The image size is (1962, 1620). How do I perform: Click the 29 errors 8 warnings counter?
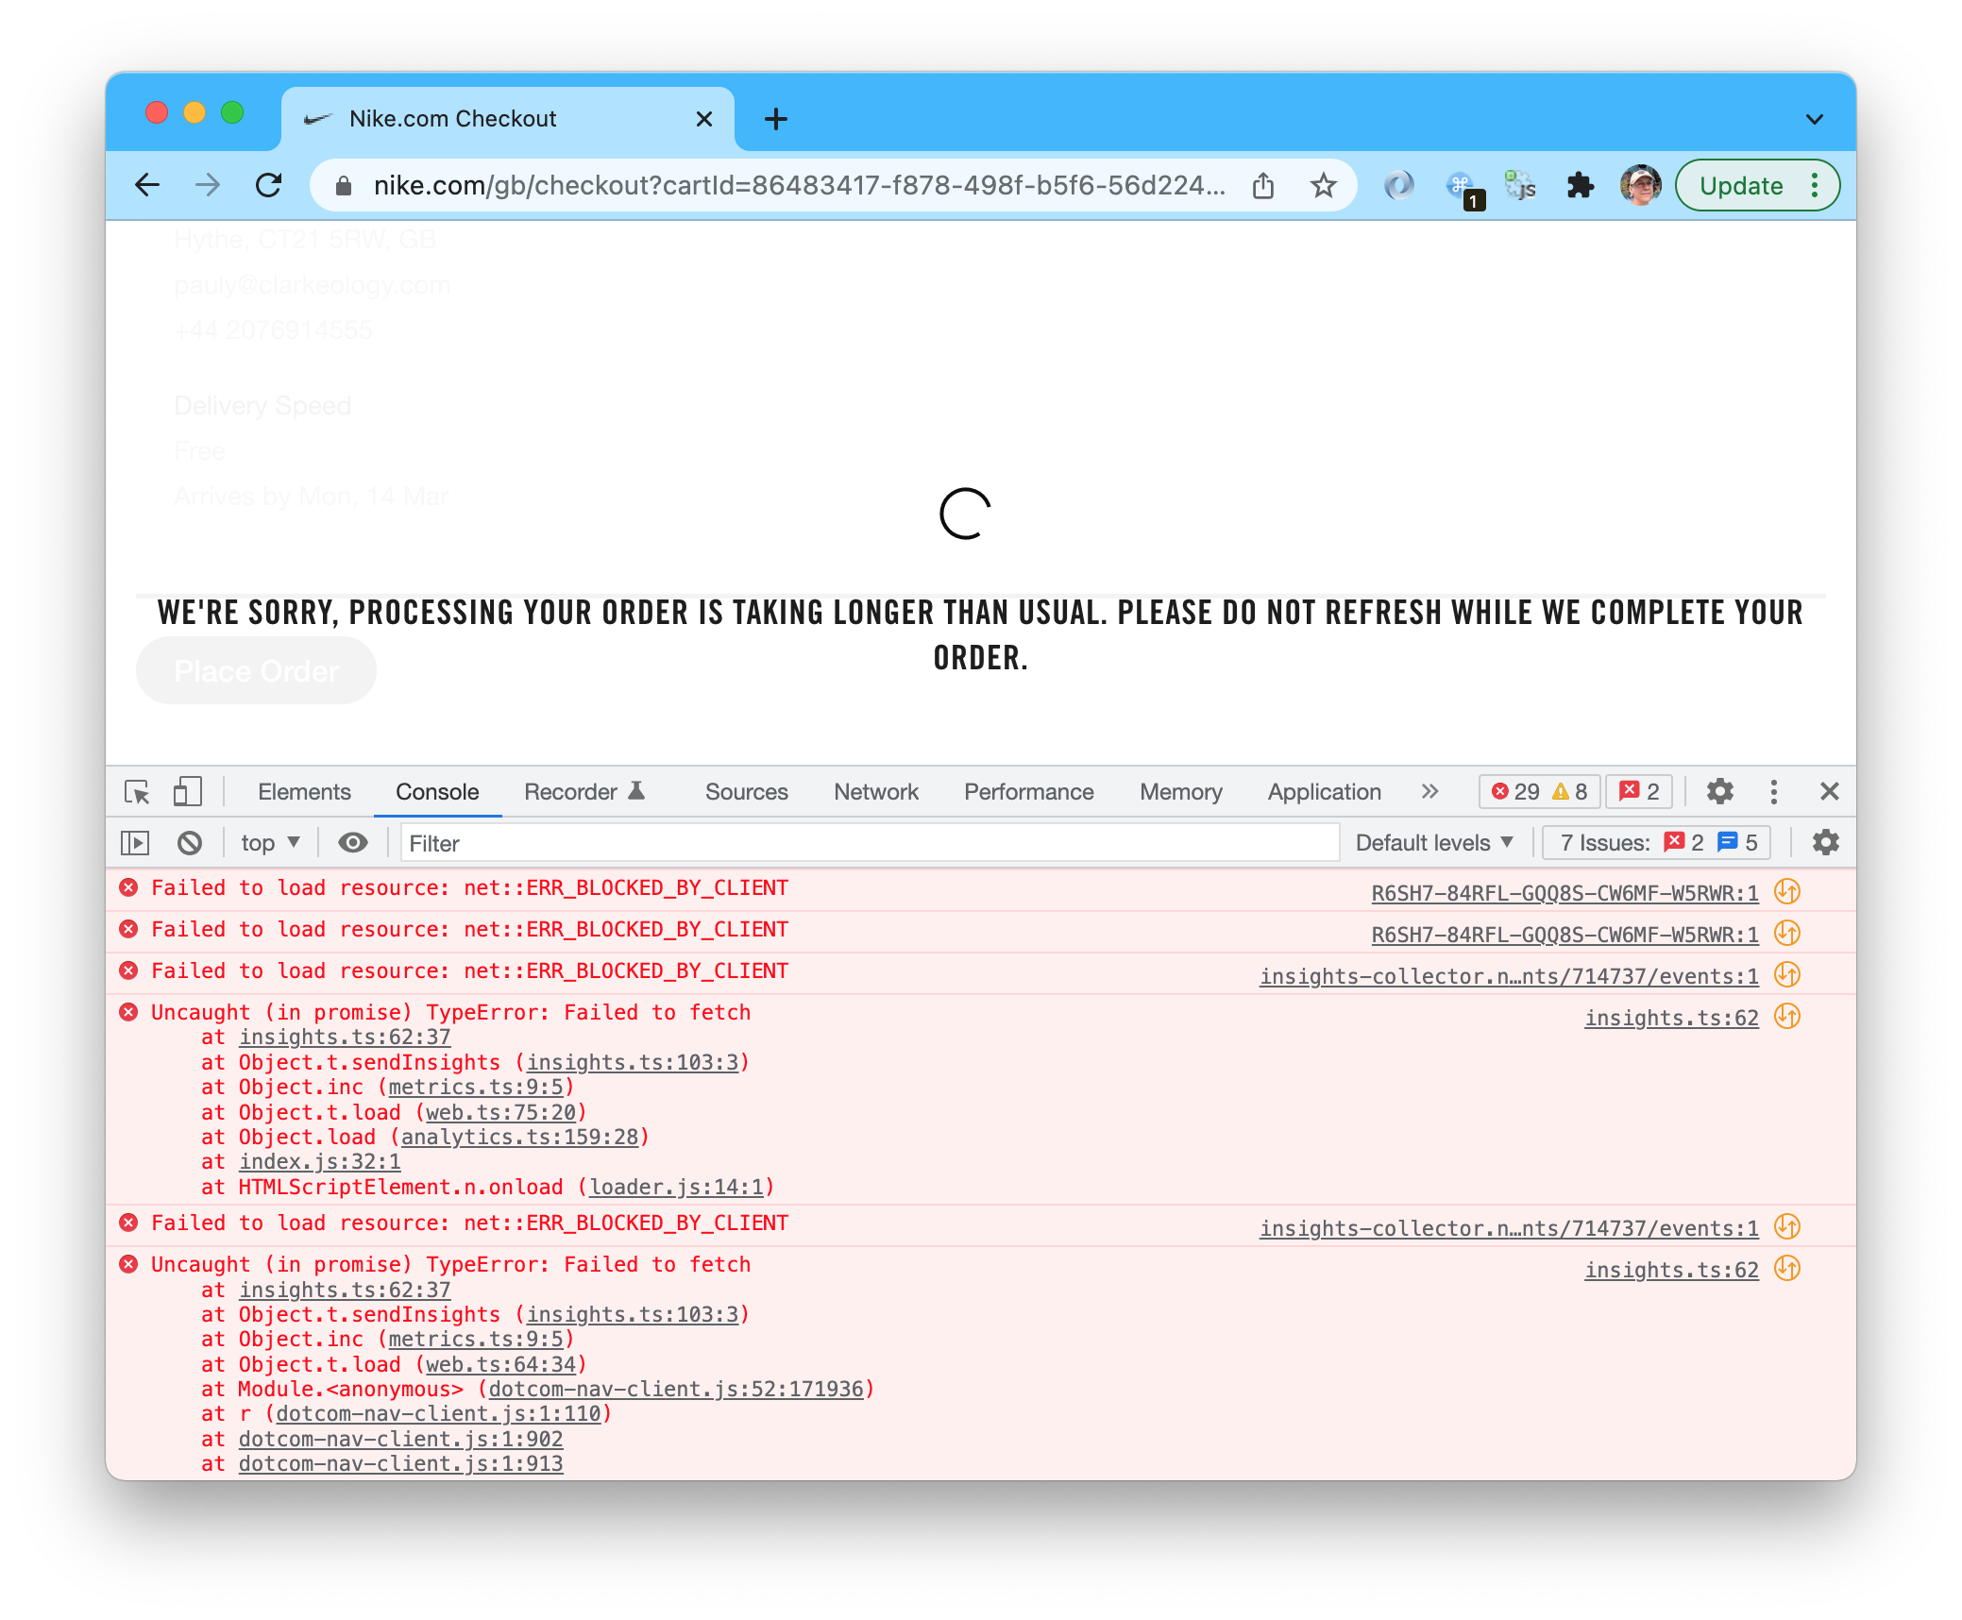point(1538,791)
